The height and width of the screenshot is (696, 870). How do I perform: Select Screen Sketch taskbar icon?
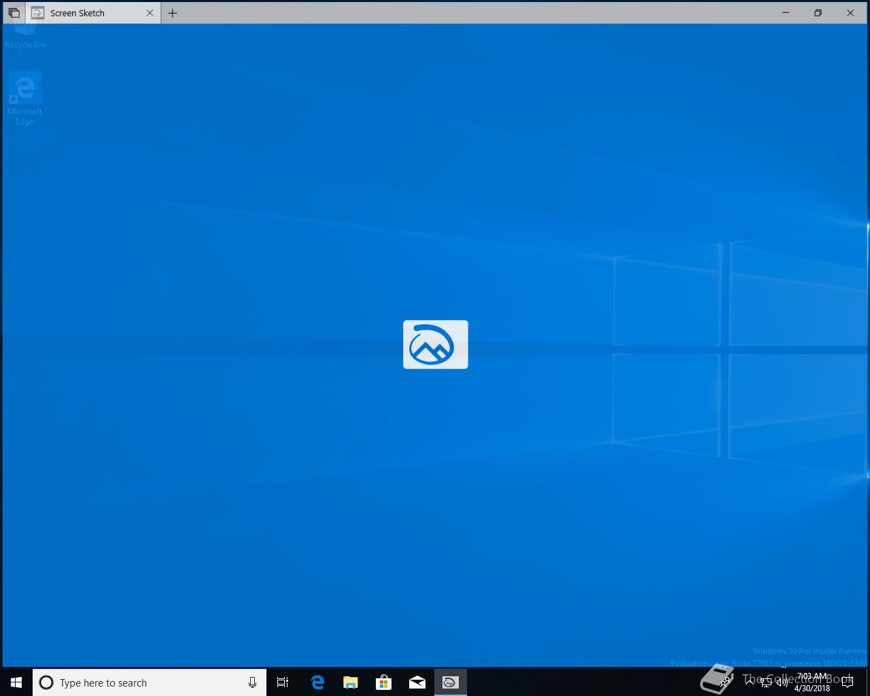click(450, 682)
